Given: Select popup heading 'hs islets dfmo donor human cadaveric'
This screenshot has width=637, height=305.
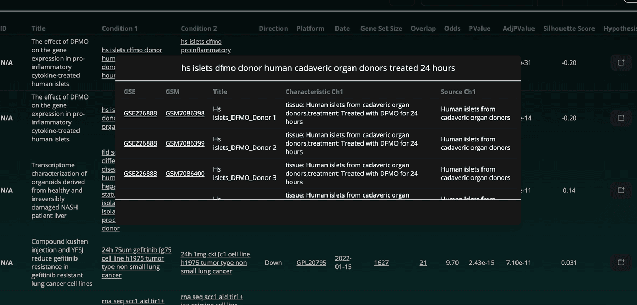Looking at the screenshot, I should pos(318,68).
